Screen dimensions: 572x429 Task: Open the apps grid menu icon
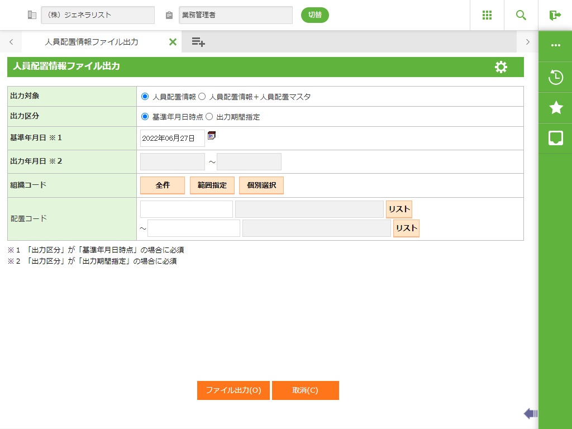(487, 15)
